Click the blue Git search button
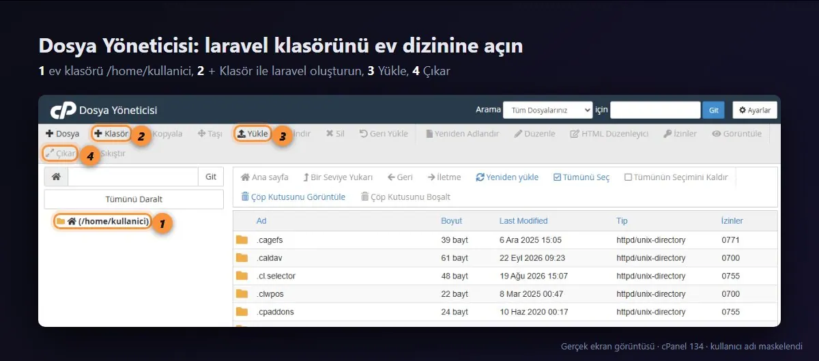Image resolution: width=819 pixels, height=361 pixels. pyautogui.click(x=713, y=110)
